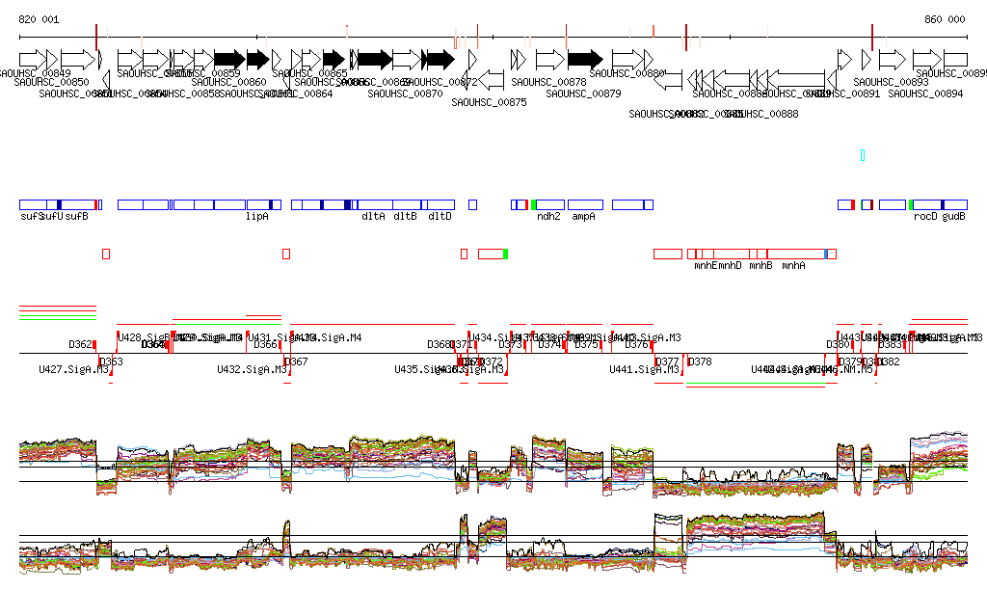
Task: Select the ampA gene name
Action: click(x=583, y=217)
